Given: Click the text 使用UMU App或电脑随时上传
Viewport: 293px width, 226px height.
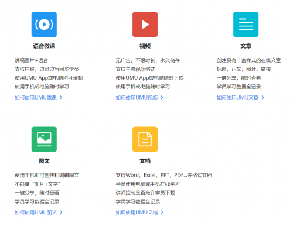Looking at the screenshot, I should (x=149, y=78).
